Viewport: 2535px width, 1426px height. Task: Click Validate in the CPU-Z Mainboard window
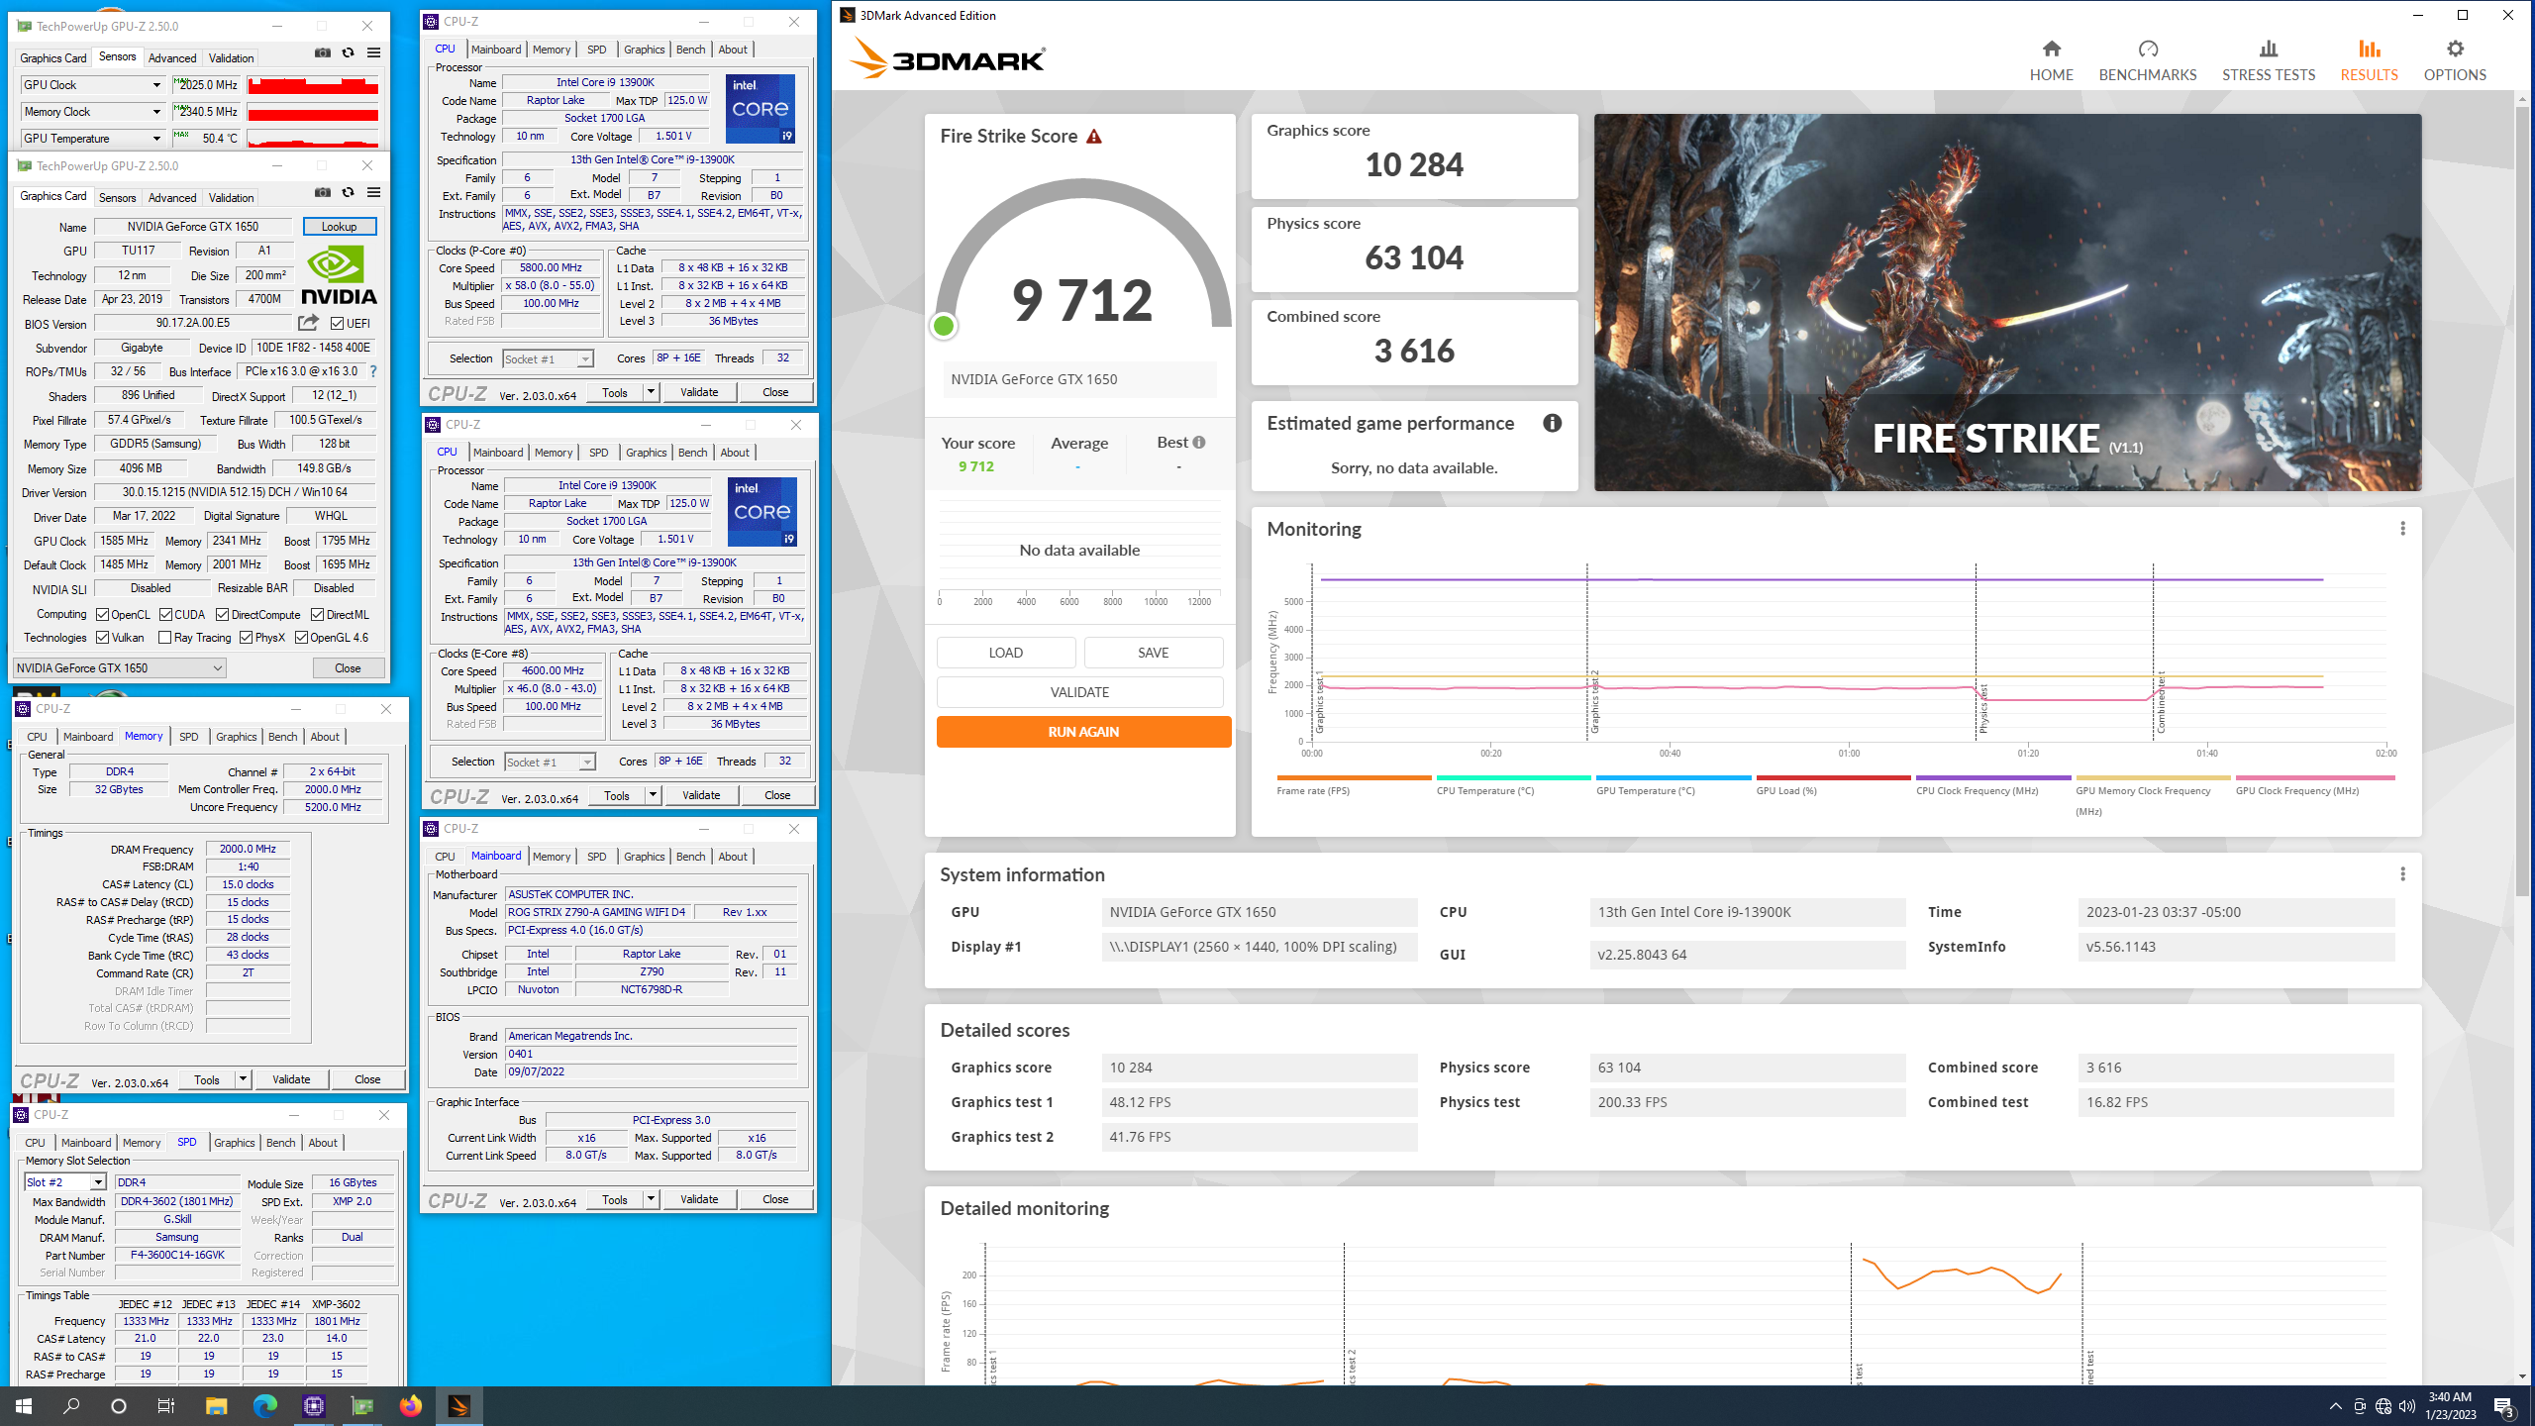click(699, 1199)
